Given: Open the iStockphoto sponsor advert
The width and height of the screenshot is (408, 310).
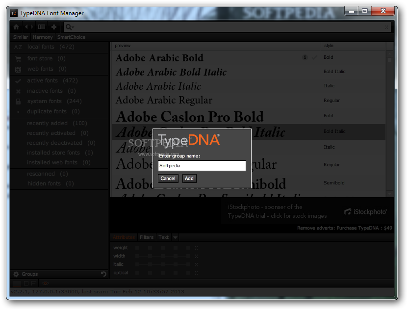Looking at the screenshot, I should pos(307,211).
